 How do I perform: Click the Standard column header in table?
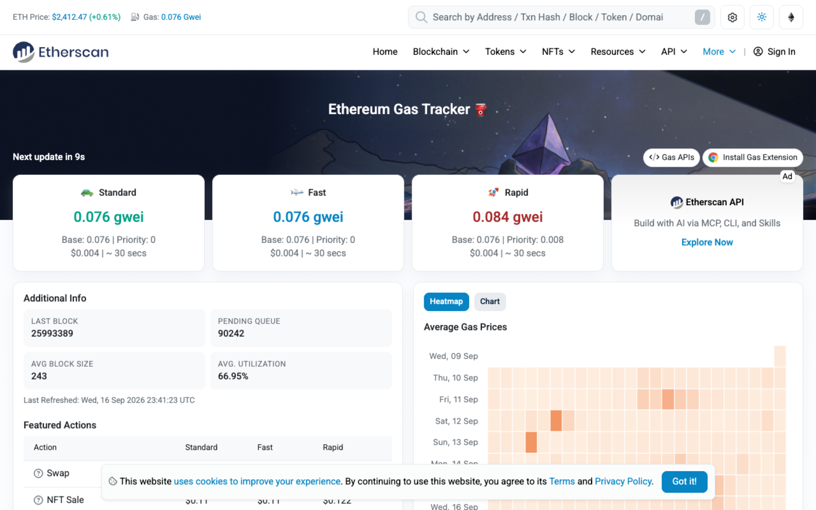(x=201, y=448)
